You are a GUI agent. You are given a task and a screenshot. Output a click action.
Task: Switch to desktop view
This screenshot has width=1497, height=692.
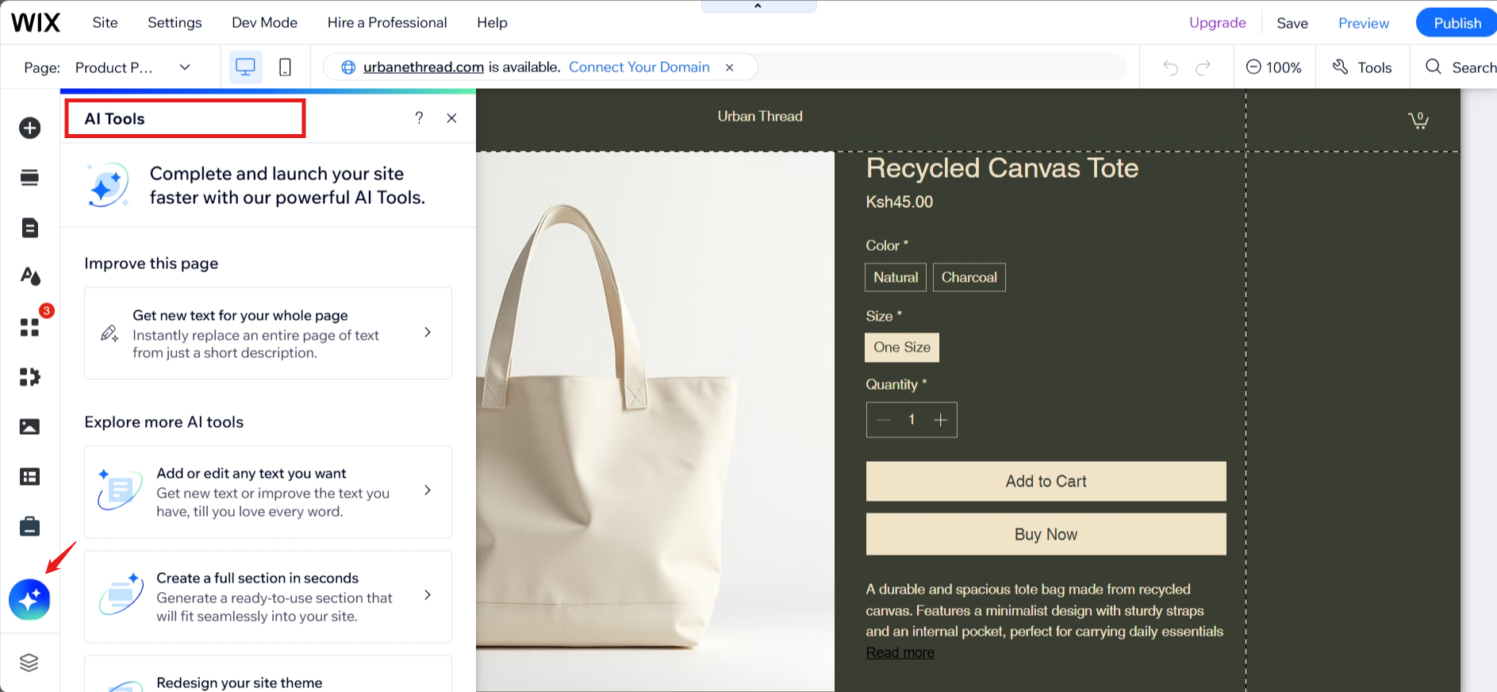(245, 67)
